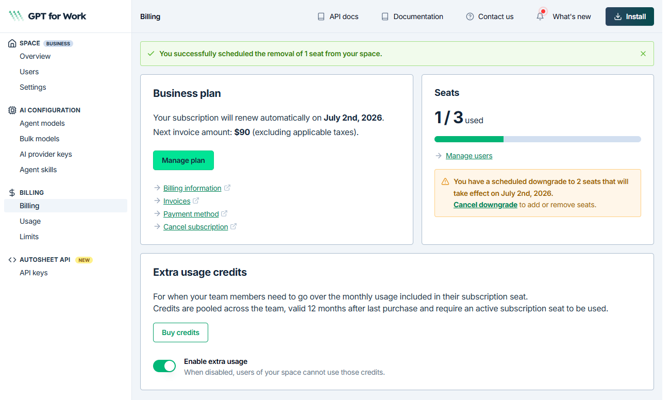Screen dimensions: 670x400
Task: Click the NEW badge next to Autosheet API
Action: coord(85,260)
